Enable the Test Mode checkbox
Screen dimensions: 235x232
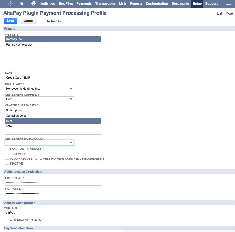tap(7, 153)
